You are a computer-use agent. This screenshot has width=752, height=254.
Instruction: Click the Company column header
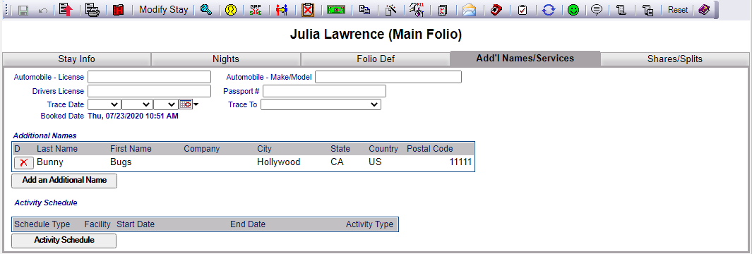(x=202, y=149)
